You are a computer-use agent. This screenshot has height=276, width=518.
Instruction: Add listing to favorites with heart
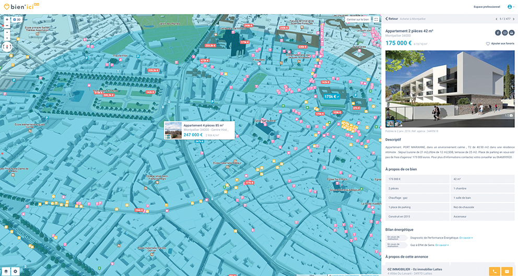tap(488, 44)
